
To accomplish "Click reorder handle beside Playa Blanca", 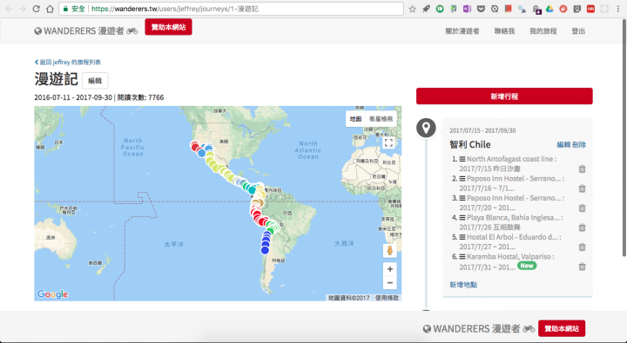I will pos(462,217).
